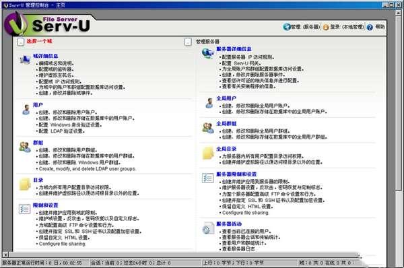
Task: Open the 域详细信息 heading link
Action: [45, 56]
